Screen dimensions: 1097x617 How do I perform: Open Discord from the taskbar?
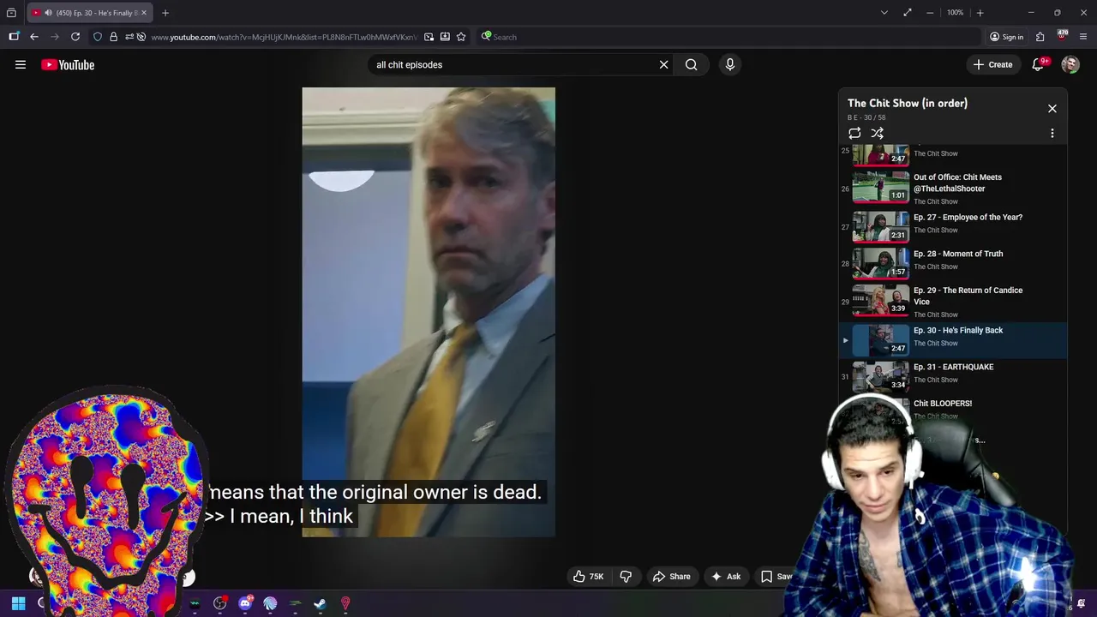(x=246, y=603)
